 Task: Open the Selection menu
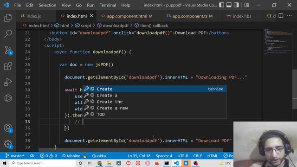pos(47,5)
